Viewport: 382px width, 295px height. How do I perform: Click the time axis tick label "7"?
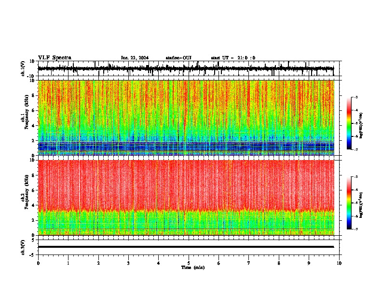click(249, 263)
